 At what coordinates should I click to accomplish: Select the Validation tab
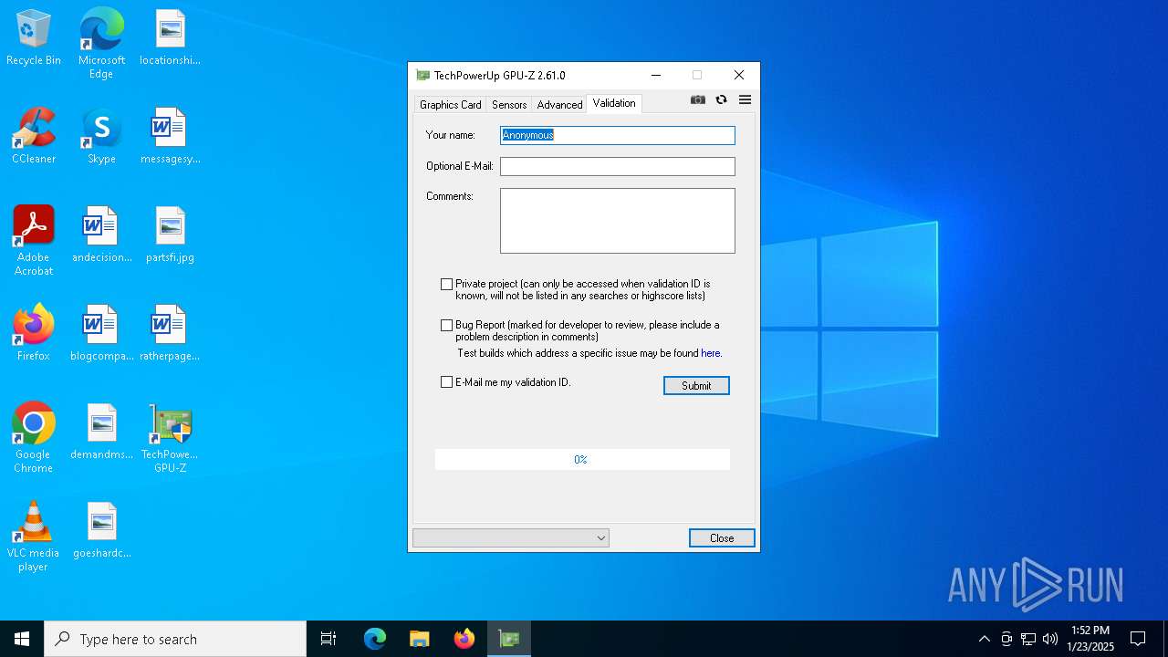click(x=614, y=103)
